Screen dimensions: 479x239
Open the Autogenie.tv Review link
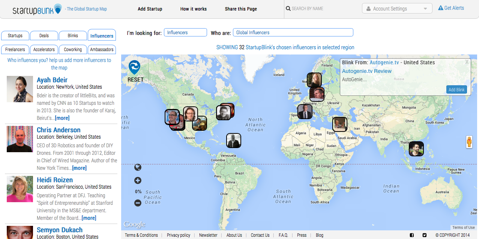click(x=366, y=71)
